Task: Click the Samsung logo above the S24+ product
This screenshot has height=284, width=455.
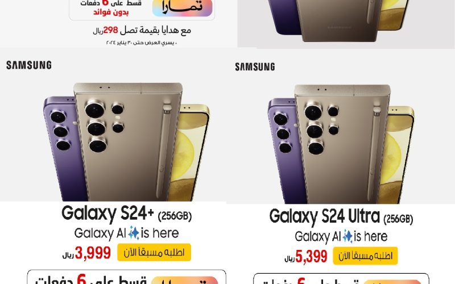Action: pos(29,65)
